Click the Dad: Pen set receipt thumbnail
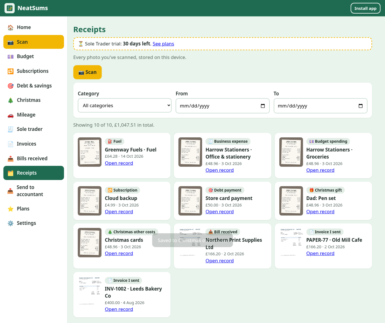The height and width of the screenshot is (323, 385). [291, 201]
